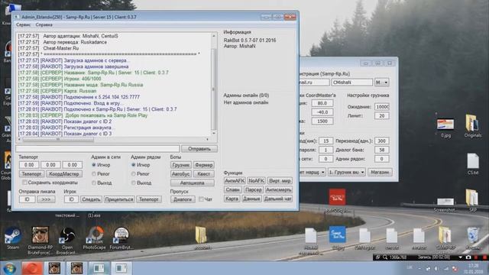This screenshot has height=275, width=489.
Task: Click the Windows Start orb
Action: coord(9,268)
